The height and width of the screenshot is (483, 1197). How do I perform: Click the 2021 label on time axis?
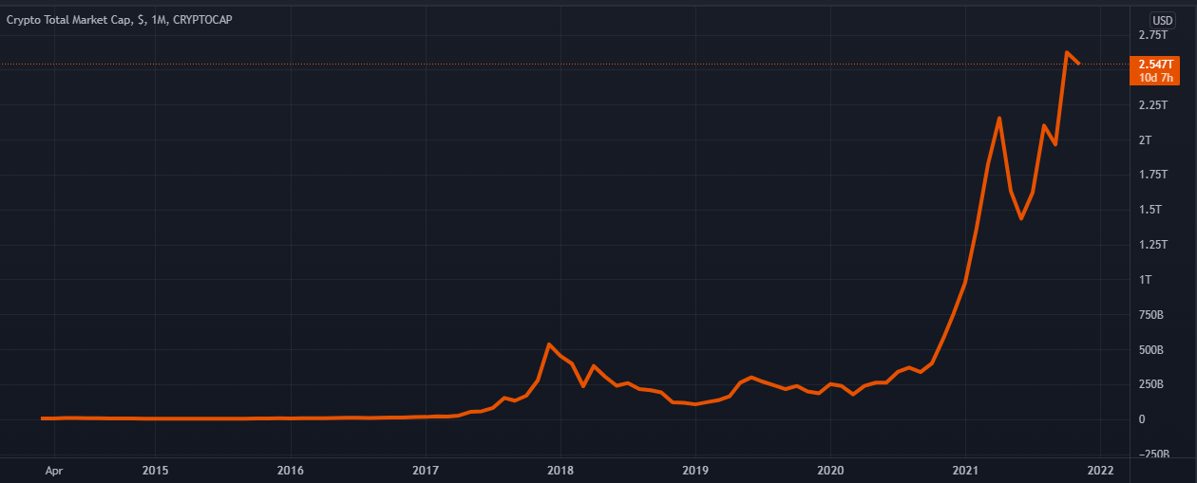[x=966, y=470]
